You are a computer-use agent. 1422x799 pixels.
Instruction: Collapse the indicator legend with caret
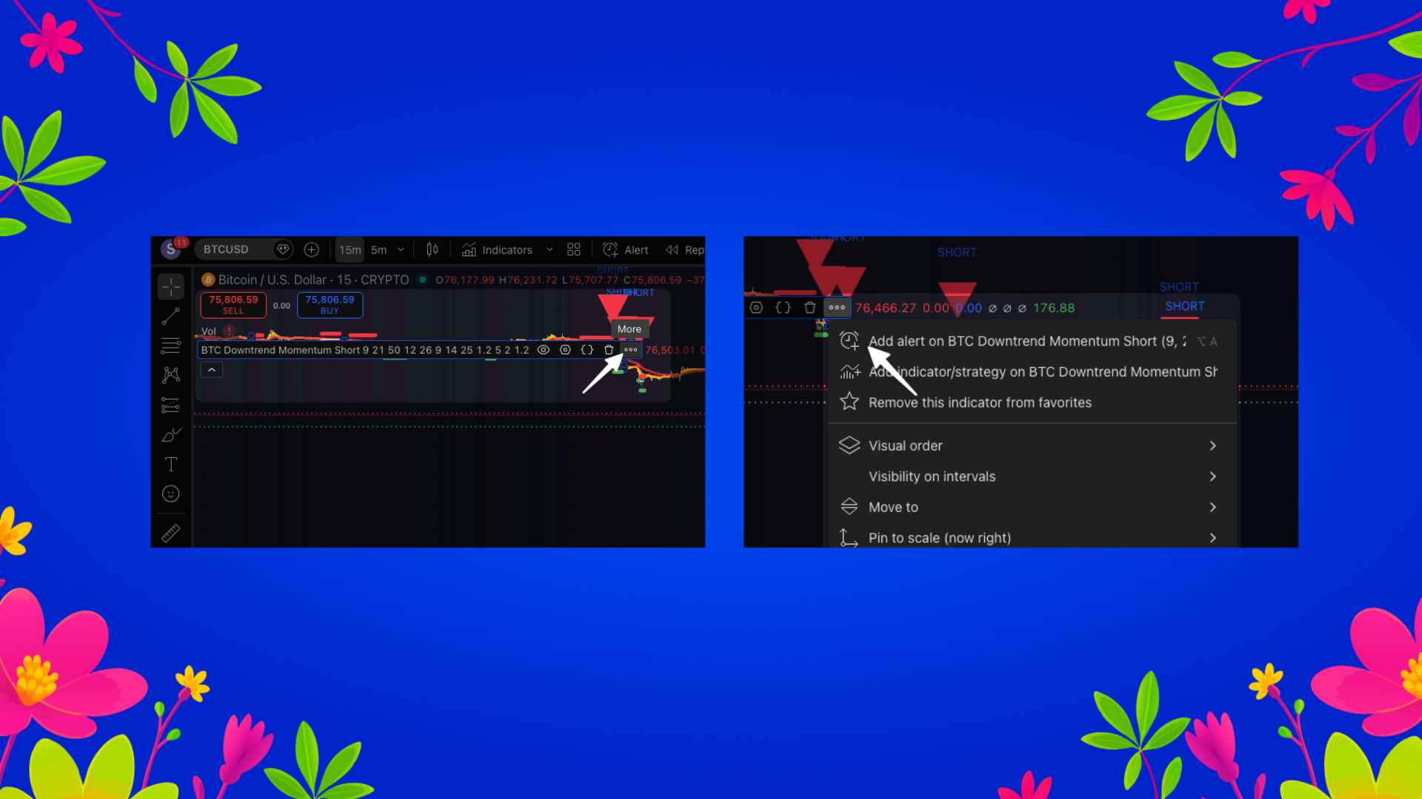click(212, 370)
